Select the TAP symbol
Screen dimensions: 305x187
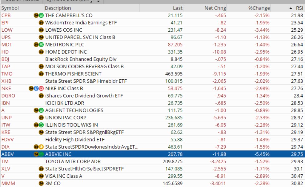[x=6, y=66]
